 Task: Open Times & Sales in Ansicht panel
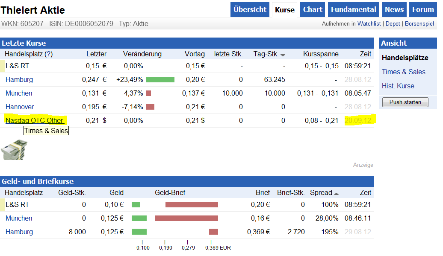tap(404, 72)
